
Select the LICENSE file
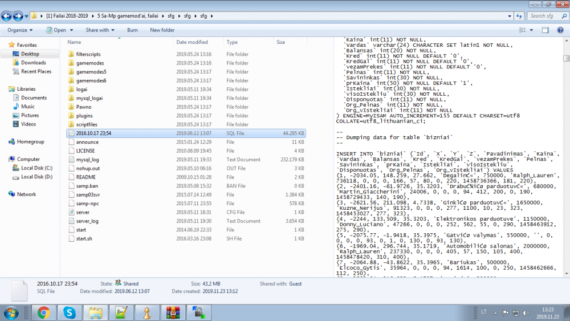point(85,151)
